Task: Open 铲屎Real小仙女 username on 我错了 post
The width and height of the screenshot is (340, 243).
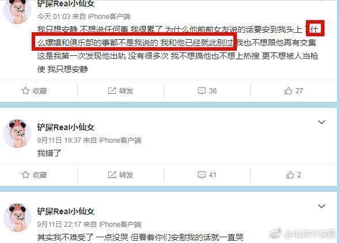Action: tap(66, 127)
